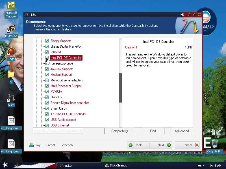Click the scrollbar down arrow in component list
The height and width of the screenshot is (169, 226).
point(121,126)
